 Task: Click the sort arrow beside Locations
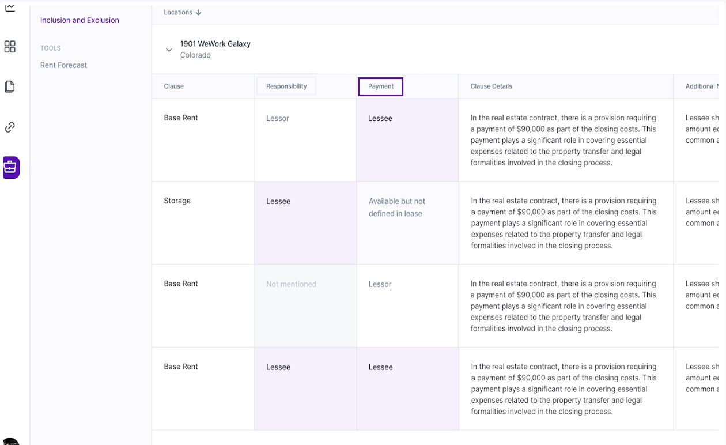pyautogui.click(x=199, y=13)
